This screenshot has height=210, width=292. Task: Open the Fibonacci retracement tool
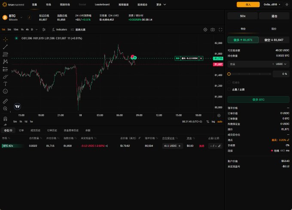pyautogui.click(x=6, y=54)
